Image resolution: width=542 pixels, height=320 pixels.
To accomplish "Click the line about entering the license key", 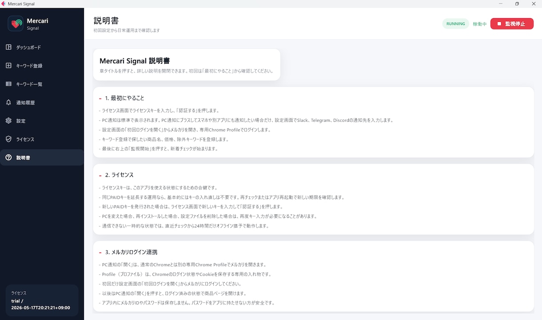I will pyautogui.click(x=159, y=111).
